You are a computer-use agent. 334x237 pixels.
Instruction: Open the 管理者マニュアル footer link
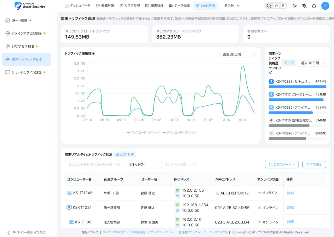(189, 232)
